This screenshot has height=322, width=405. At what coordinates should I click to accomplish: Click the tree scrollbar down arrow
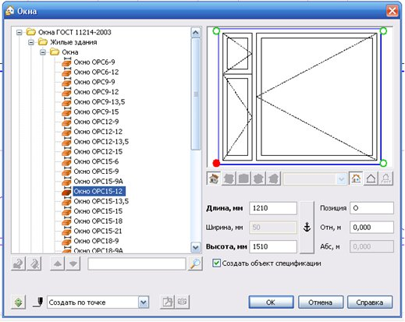(196, 247)
